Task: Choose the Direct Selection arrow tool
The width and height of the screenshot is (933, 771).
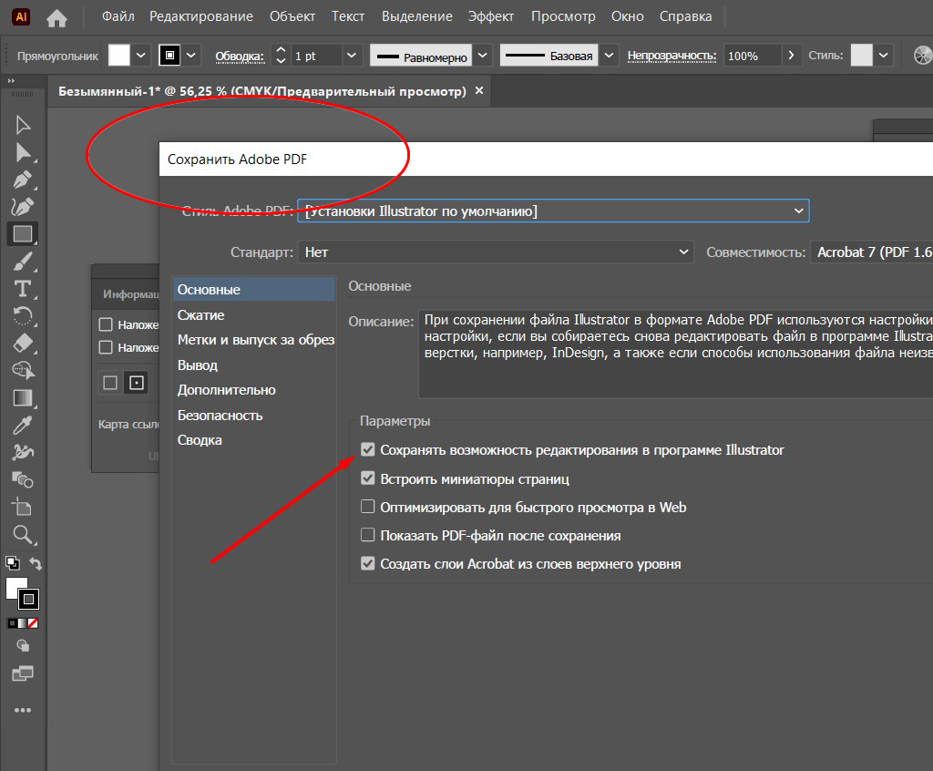Action: (x=23, y=152)
